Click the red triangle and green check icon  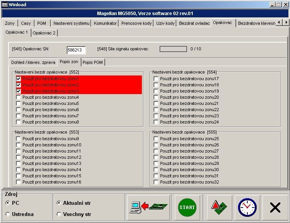(219, 208)
